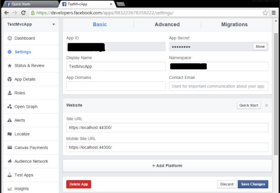Image resolution: width=280 pixels, height=193 pixels.
Task: Click the Audience Network megaphone icon
Action: [x=9, y=161]
